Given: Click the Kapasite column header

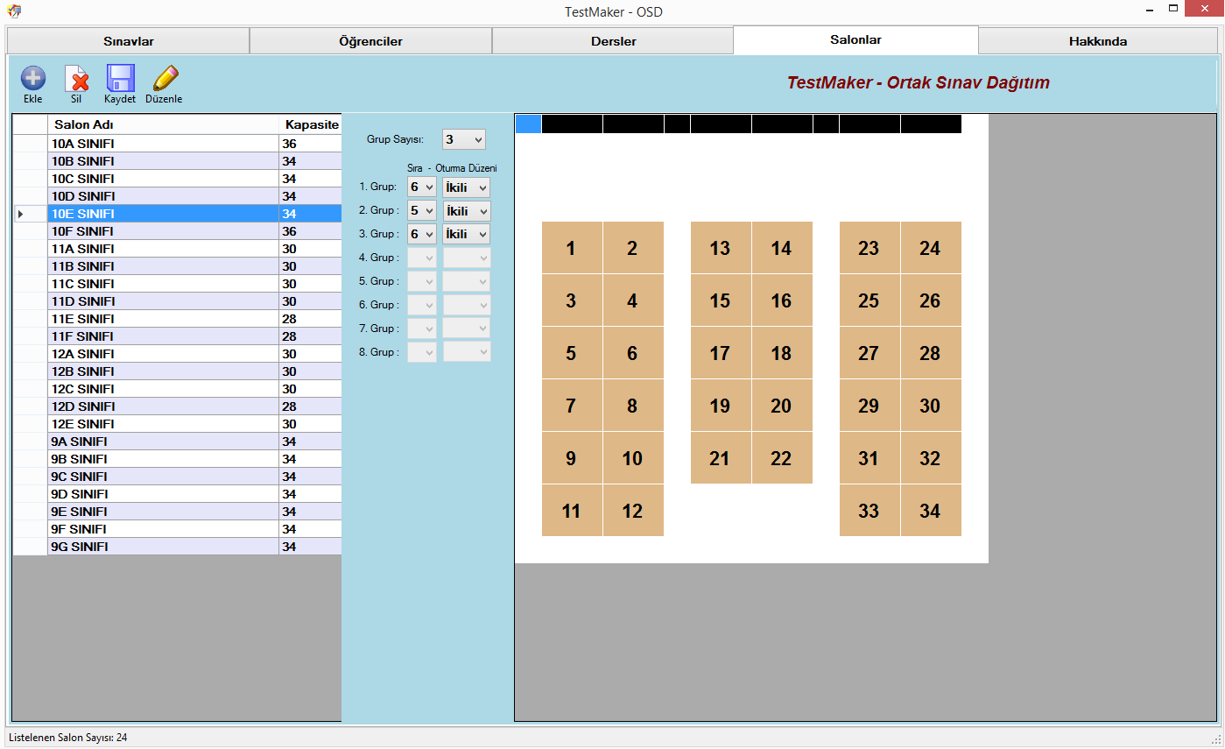Looking at the screenshot, I should coord(311,124).
